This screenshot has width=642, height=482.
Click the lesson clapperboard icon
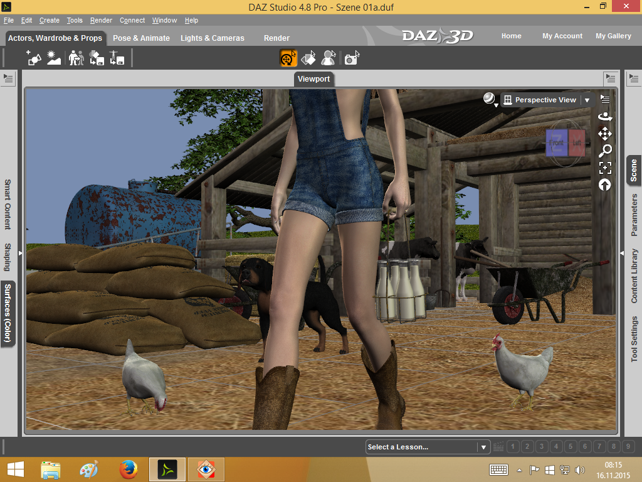pyautogui.click(x=498, y=446)
